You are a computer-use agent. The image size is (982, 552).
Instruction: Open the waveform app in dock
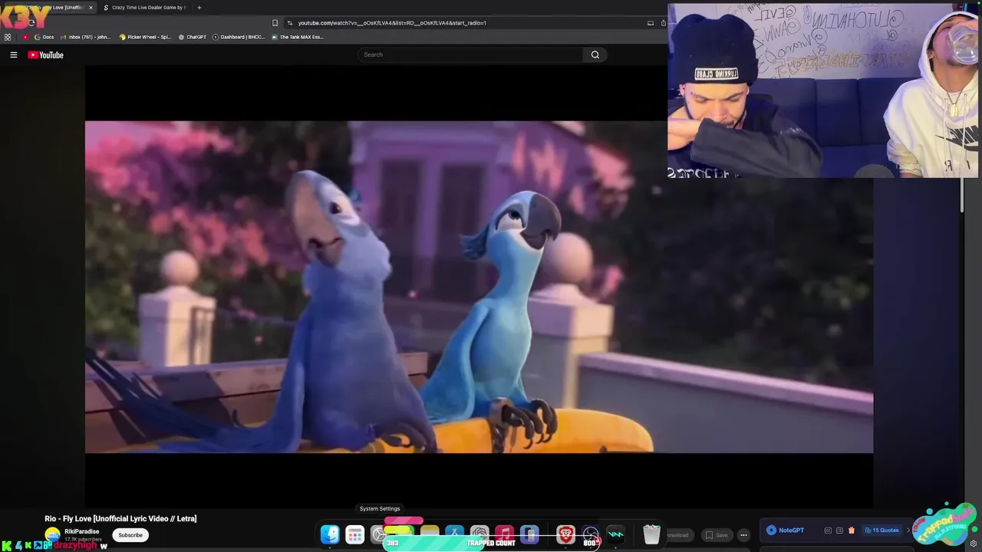(615, 534)
